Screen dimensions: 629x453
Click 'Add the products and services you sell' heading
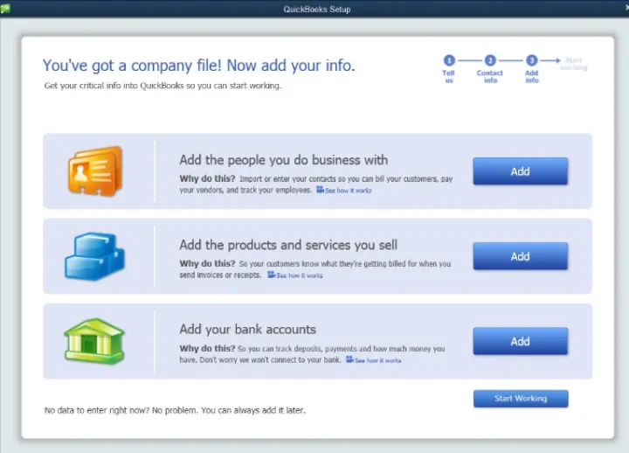pos(287,245)
